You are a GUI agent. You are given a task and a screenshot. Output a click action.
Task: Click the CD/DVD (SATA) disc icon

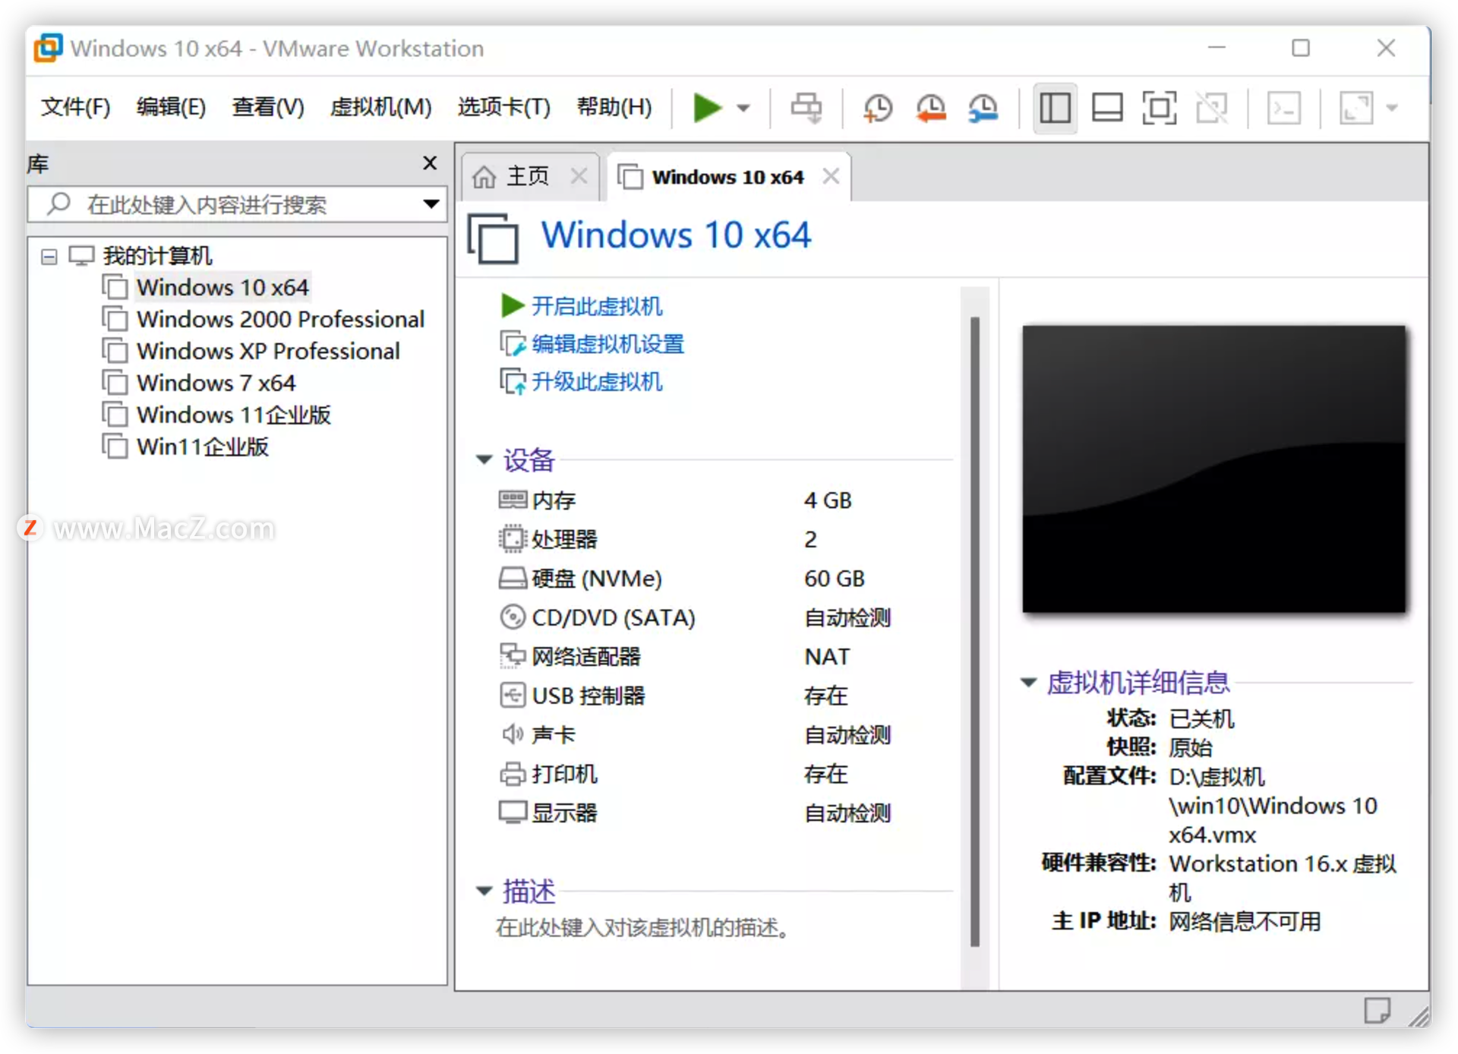point(513,617)
